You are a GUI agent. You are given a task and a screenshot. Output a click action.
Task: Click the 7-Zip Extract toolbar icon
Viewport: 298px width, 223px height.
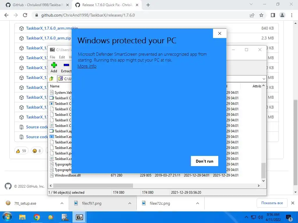click(66, 67)
